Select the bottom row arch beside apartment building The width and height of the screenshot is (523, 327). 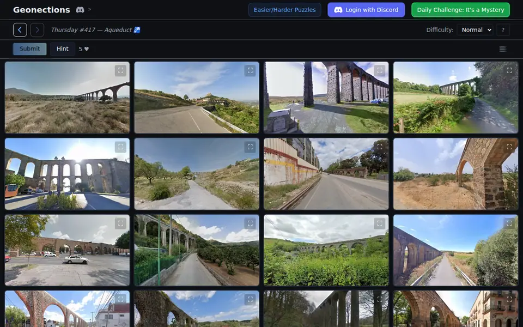coord(455,309)
